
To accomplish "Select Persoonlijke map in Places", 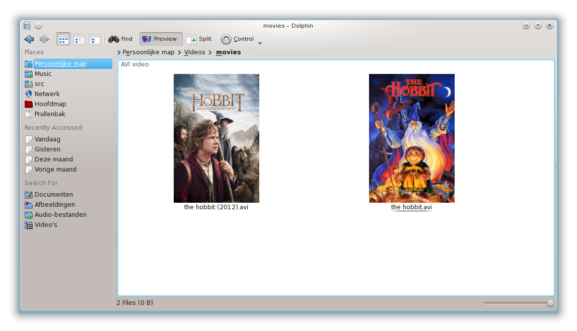I will pos(68,63).
